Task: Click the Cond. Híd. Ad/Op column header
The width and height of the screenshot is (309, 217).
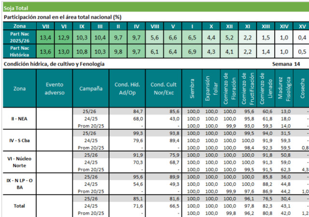Action: [126, 88]
